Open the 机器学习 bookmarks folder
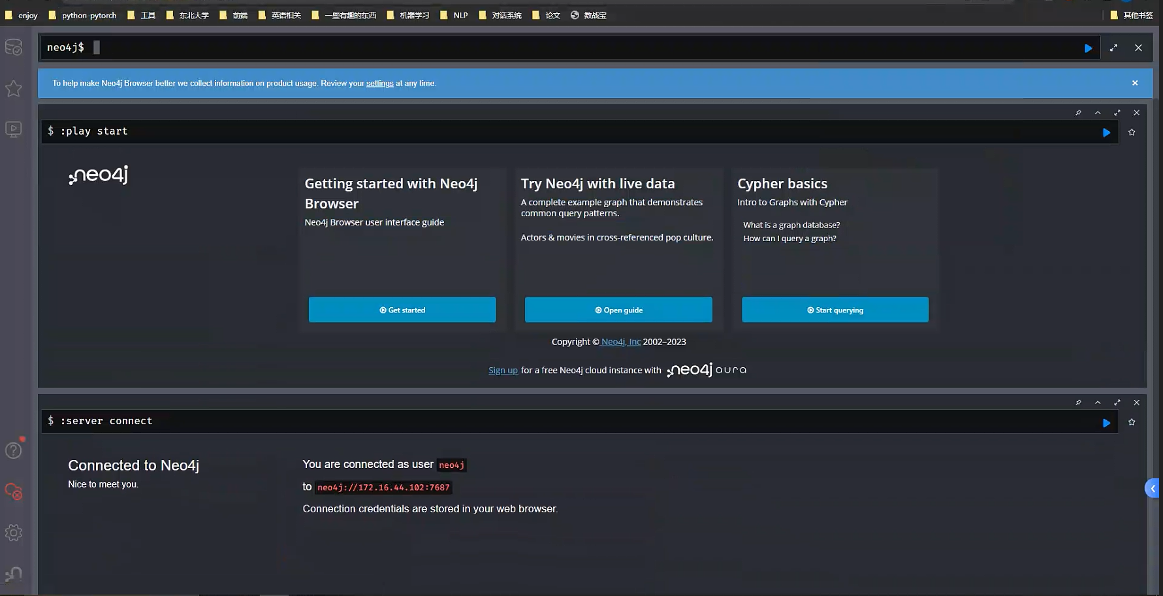 coord(408,15)
